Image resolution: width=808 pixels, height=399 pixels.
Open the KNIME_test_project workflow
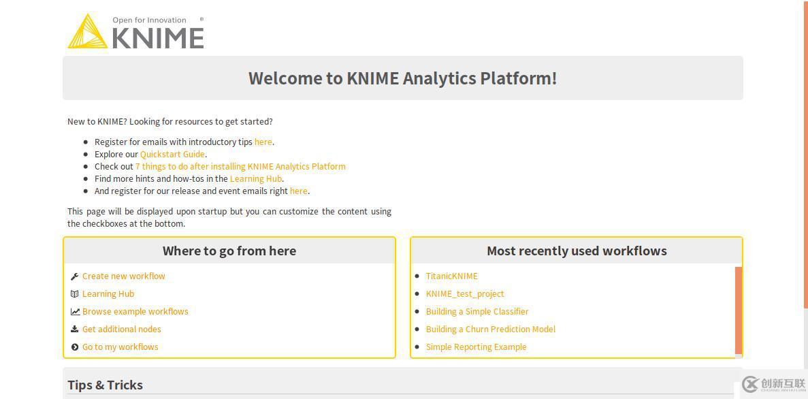(x=465, y=294)
